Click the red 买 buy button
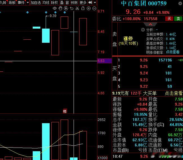 (169, 19)
